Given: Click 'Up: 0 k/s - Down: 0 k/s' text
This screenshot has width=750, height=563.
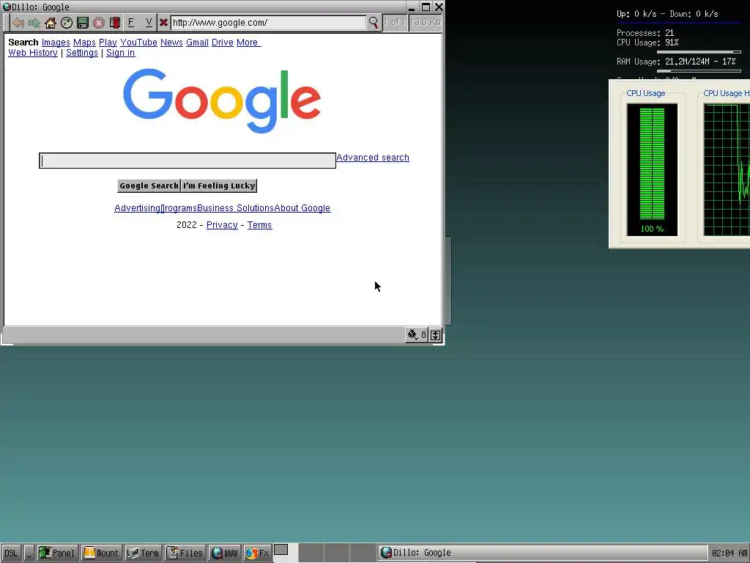Looking at the screenshot, I should tap(667, 14).
